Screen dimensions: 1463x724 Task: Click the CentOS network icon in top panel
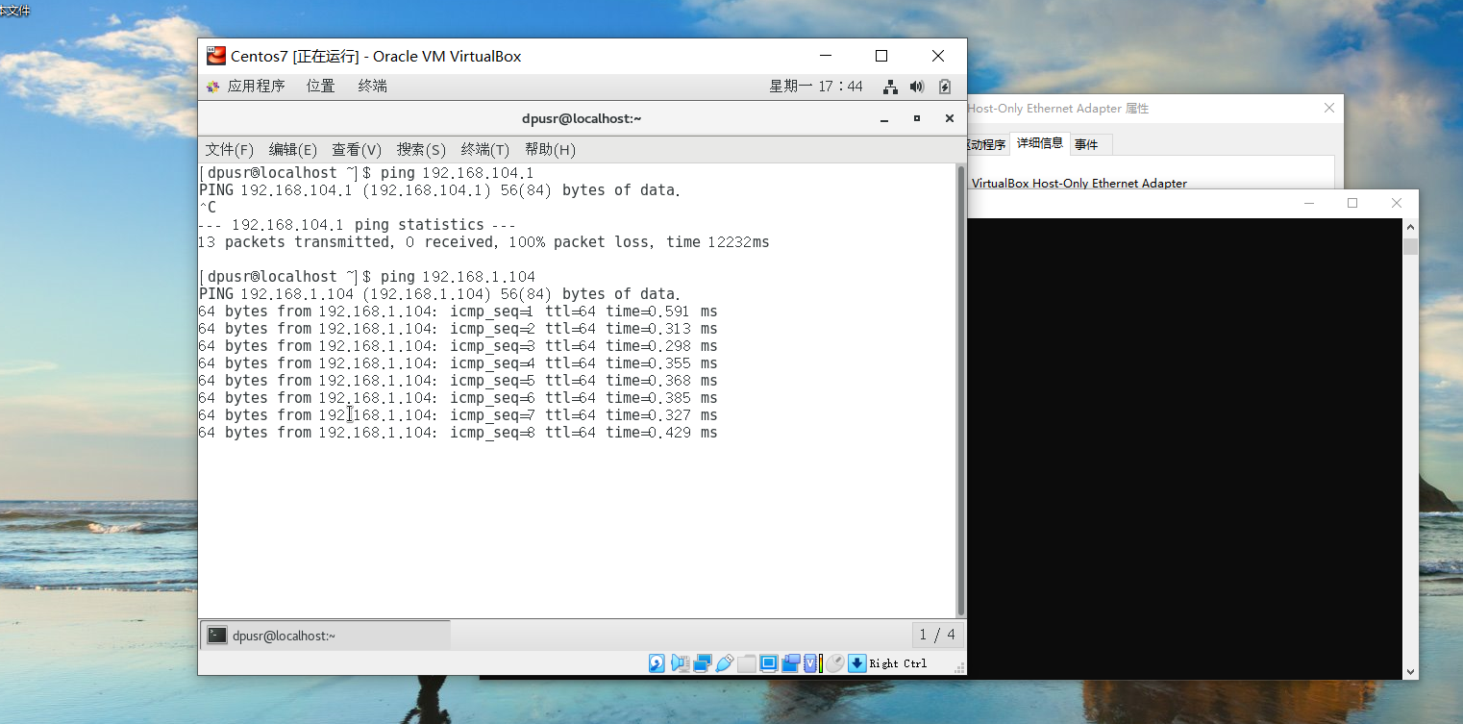(x=891, y=87)
